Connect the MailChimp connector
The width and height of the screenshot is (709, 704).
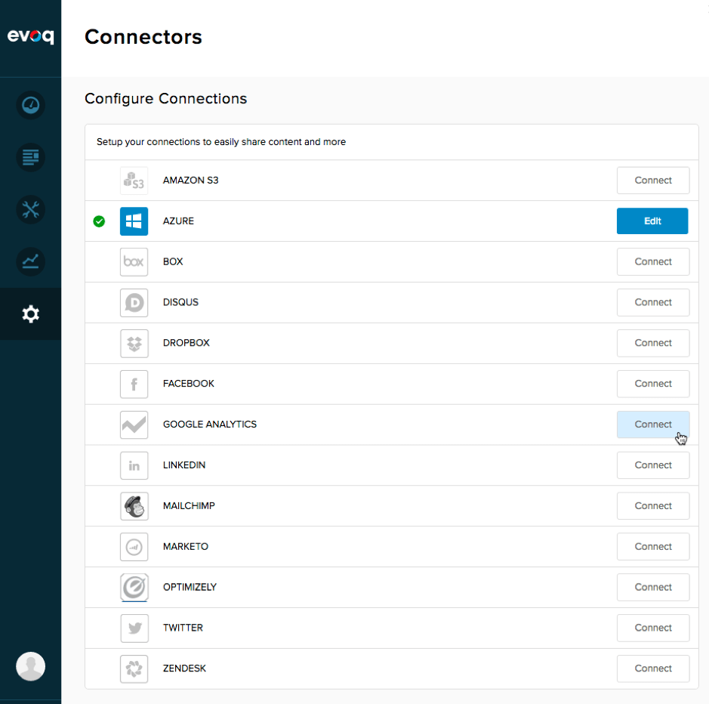tap(653, 506)
